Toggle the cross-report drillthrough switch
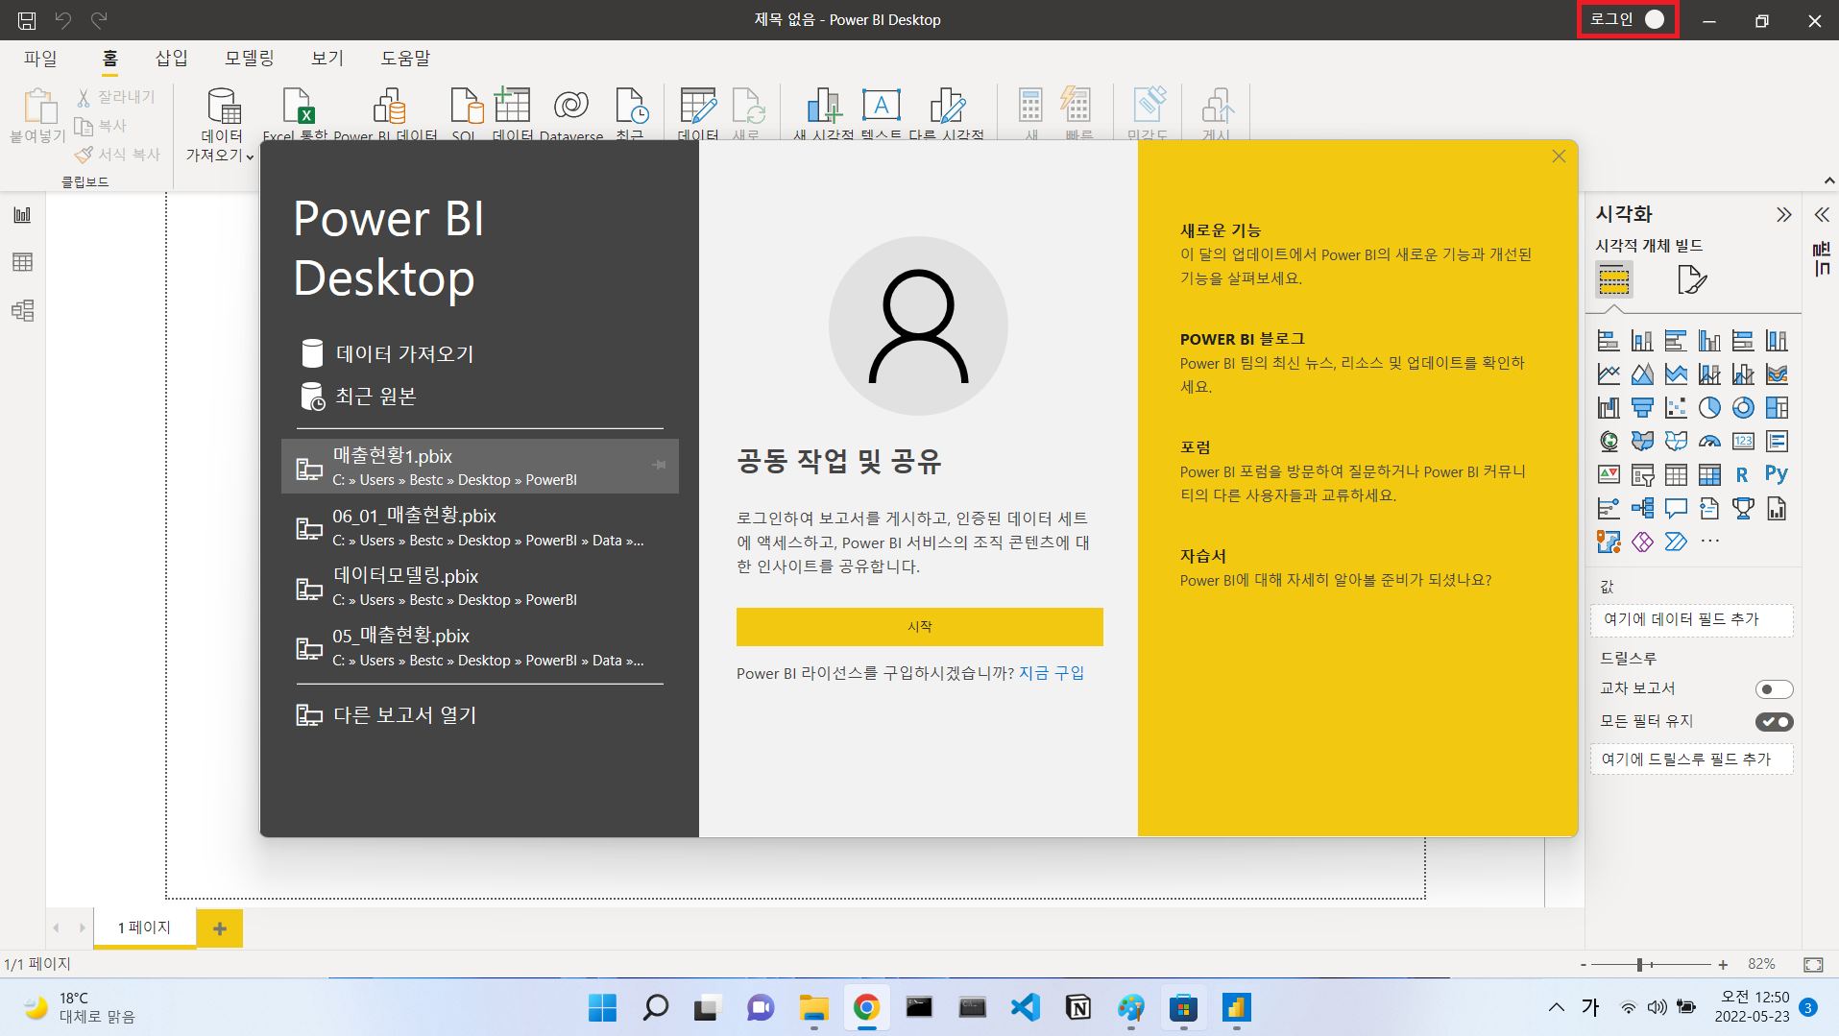 (x=1774, y=689)
